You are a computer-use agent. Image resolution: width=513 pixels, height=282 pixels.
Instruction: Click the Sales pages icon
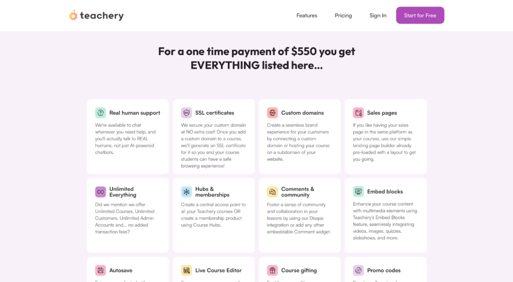click(358, 113)
